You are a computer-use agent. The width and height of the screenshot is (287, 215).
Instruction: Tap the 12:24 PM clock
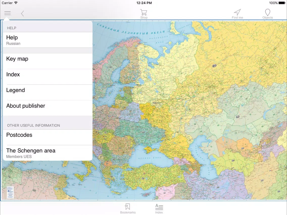coord(144,3)
